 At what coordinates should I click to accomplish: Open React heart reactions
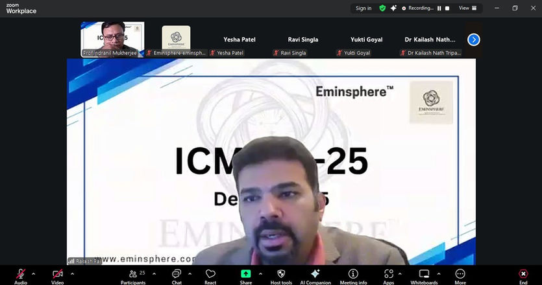[x=210, y=277]
